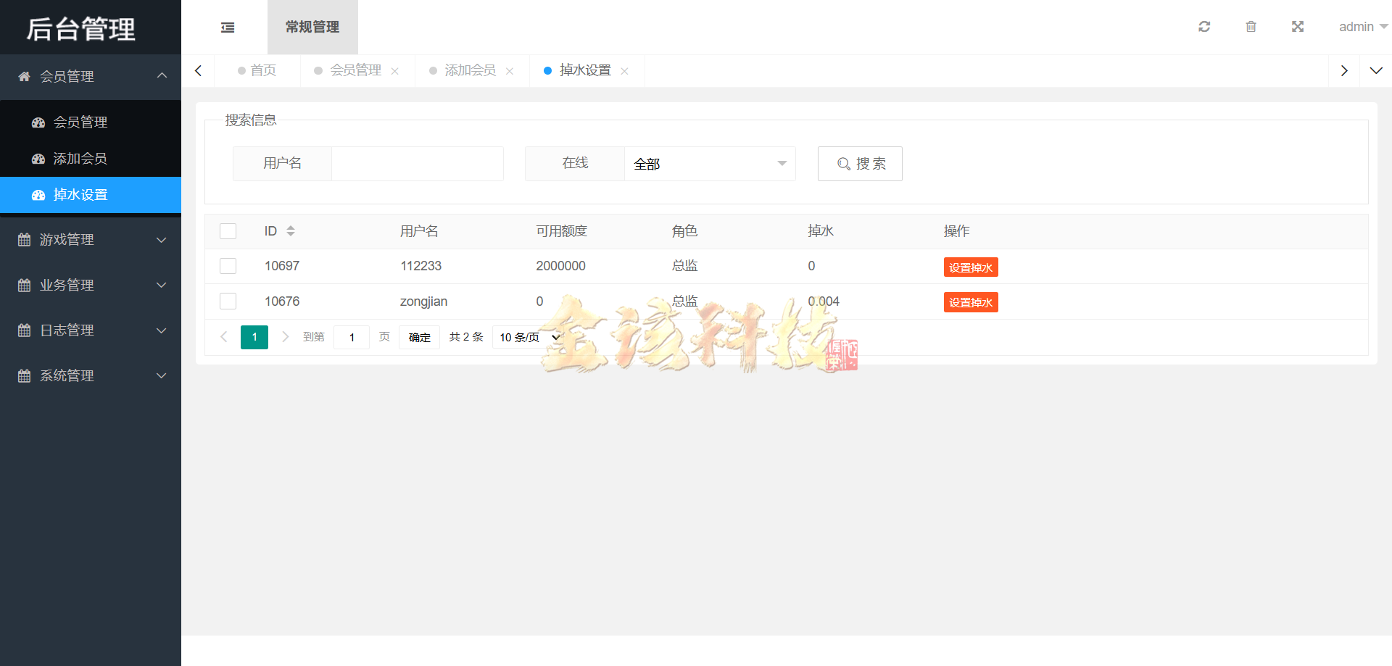Switch to the 会员管理 tab
Viewport: 1392px width, 666px height.
pos(355,70)
